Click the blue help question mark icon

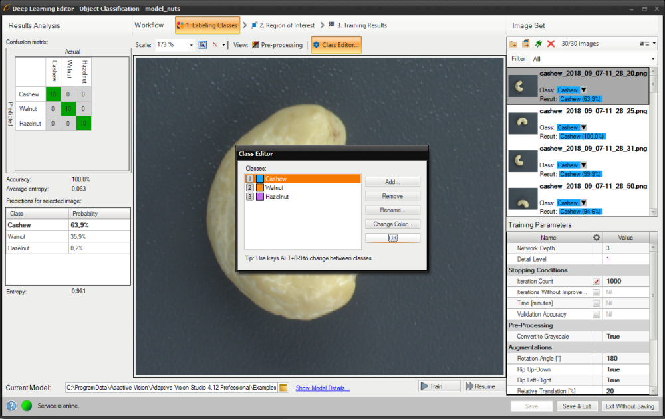coord(11,406)
